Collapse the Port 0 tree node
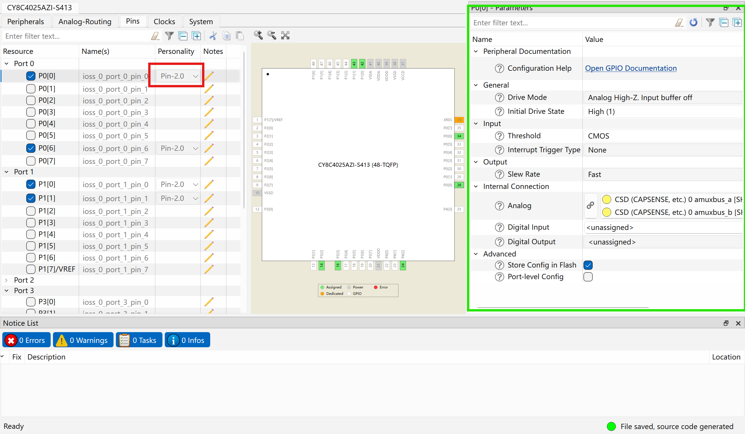This screenshot has height=434, width=745. point(6,63)
